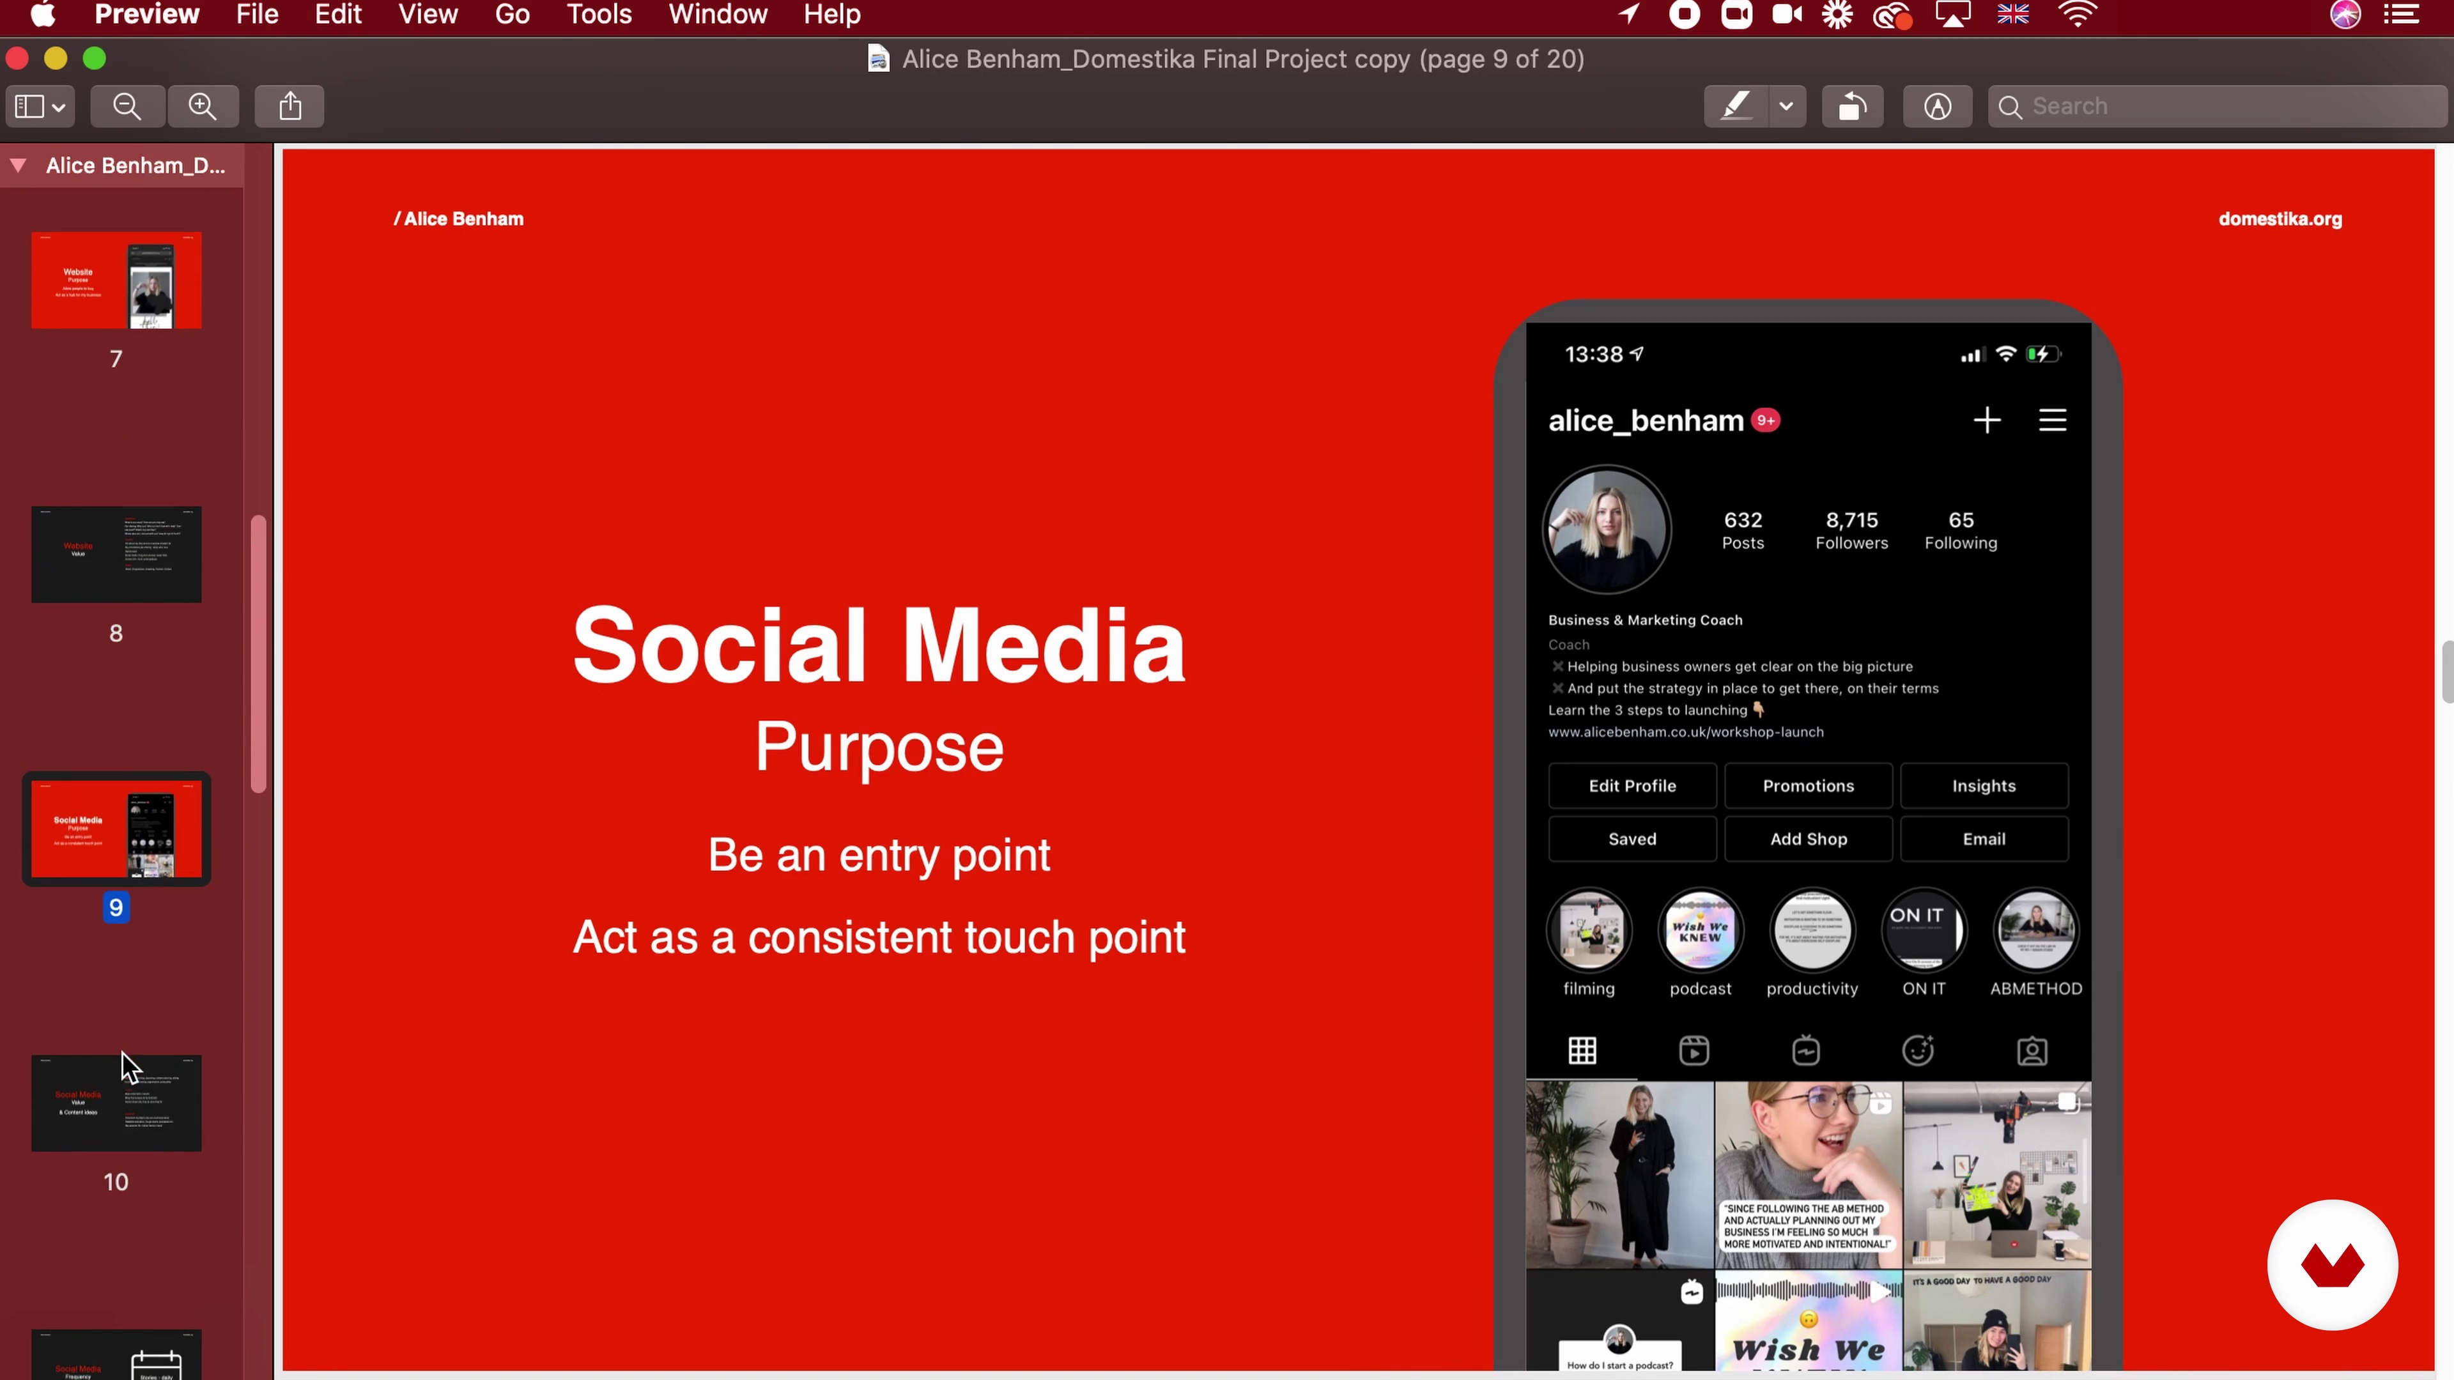Image resolution: width=2454 pixels, height=1380 pixels.
Task: Click the filming story highlight circle
Action: (x=1589, y=930)
